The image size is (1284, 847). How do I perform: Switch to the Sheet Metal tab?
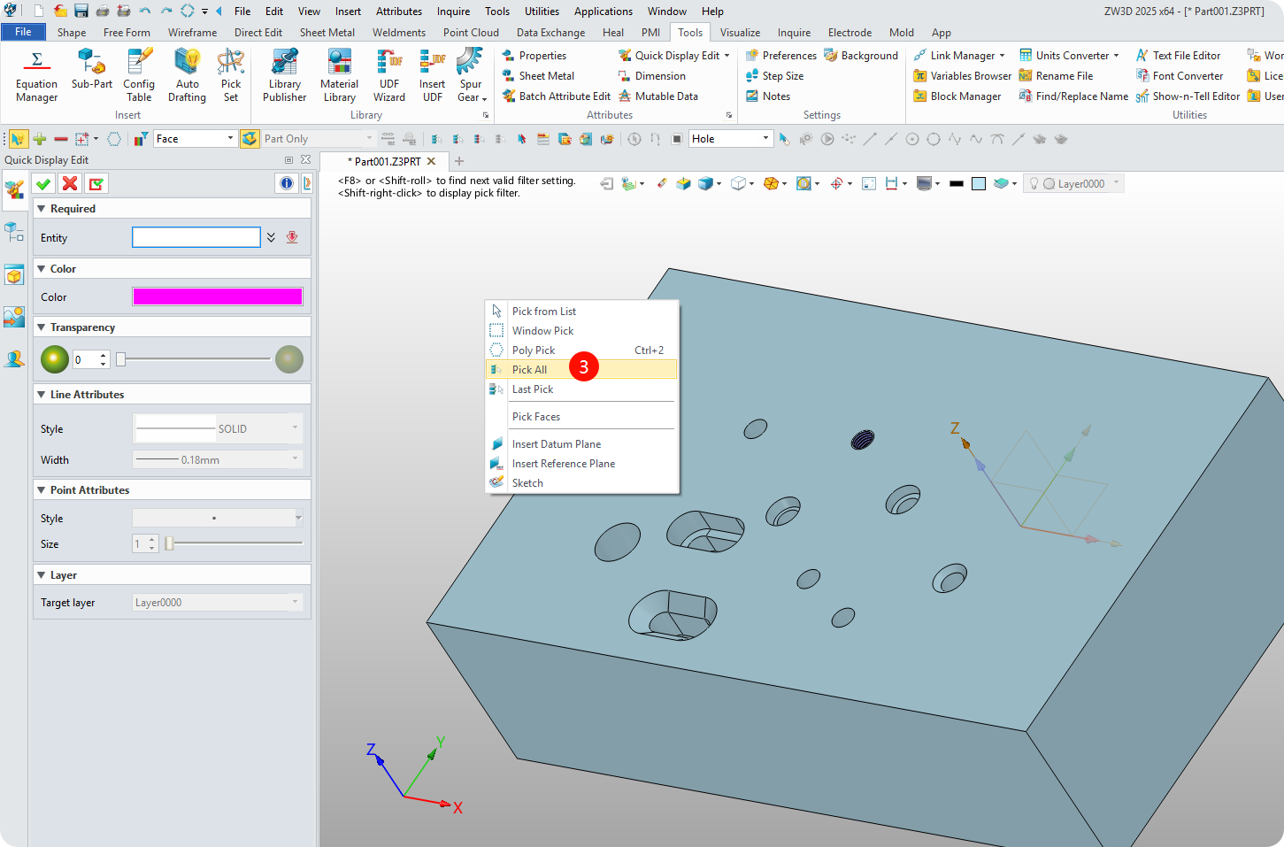[327, 33]
